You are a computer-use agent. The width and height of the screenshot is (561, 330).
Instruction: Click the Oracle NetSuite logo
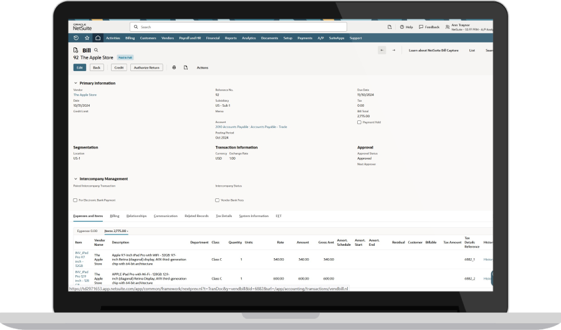(82, 27)
